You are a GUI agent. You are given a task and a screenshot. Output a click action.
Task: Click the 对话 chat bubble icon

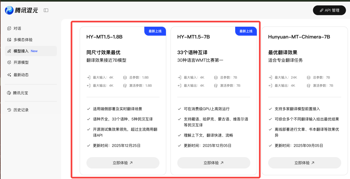[x=9, y=28]
